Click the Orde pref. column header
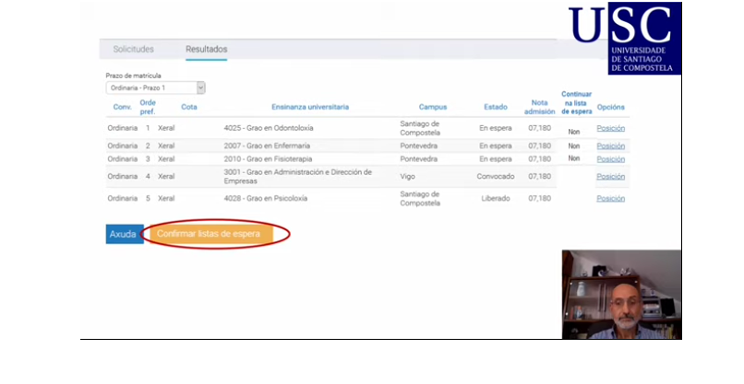This screenshot has height=384, width=744. click(x=148, y=107)
